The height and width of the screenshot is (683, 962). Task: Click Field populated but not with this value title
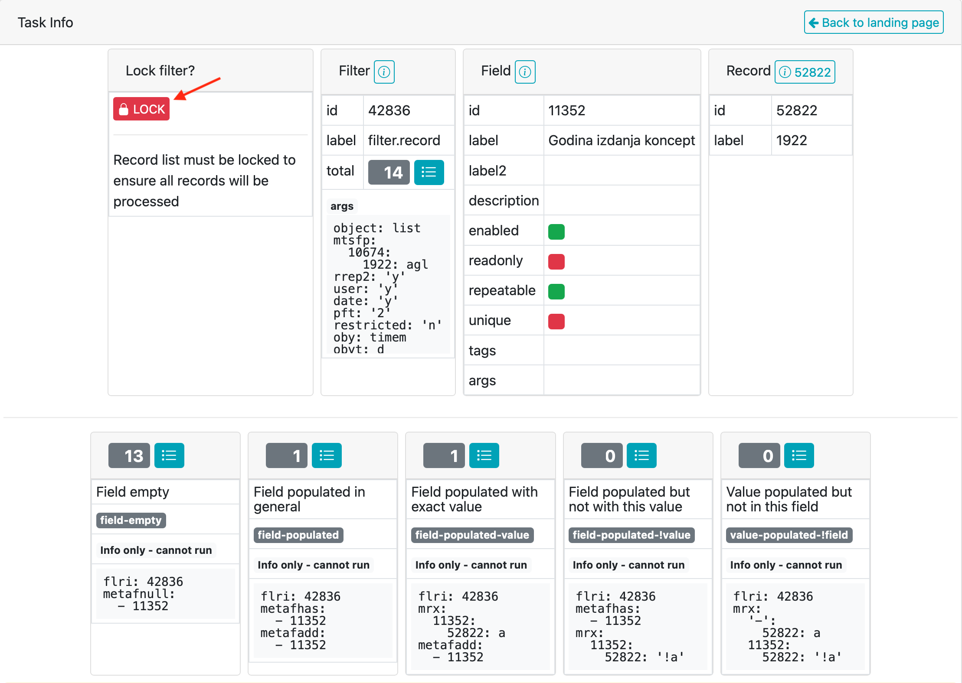pos(629,499)
